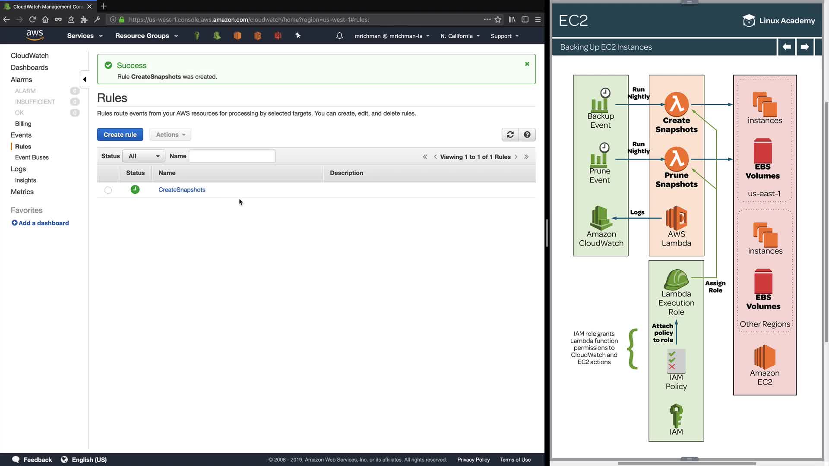Open the Status filter dropdown

pyautogui.click(x=143, y=156)
